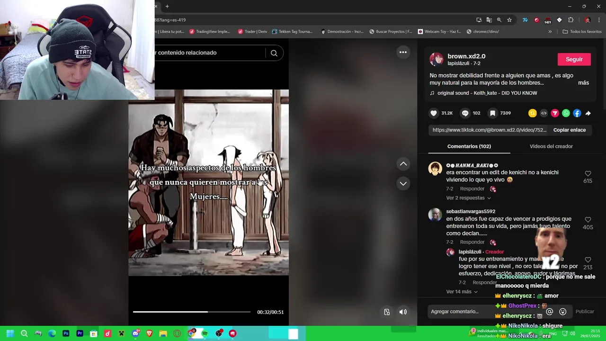The image size is (606, 341).
Task: Pause the playing anime video
Action: [208, 182]
